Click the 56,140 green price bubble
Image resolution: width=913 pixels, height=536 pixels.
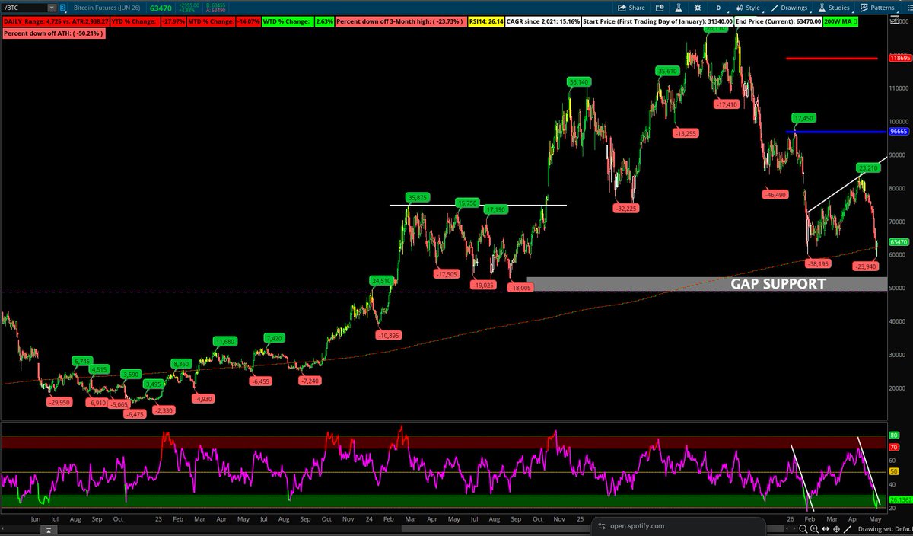click(x=580, y=81)
